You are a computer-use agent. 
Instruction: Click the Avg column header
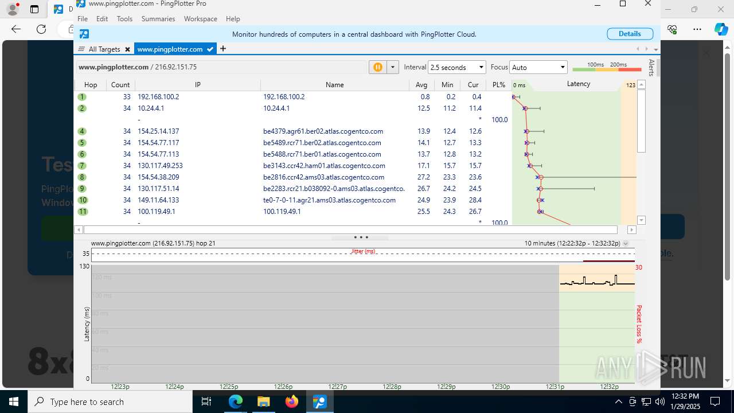pos(422,84)
